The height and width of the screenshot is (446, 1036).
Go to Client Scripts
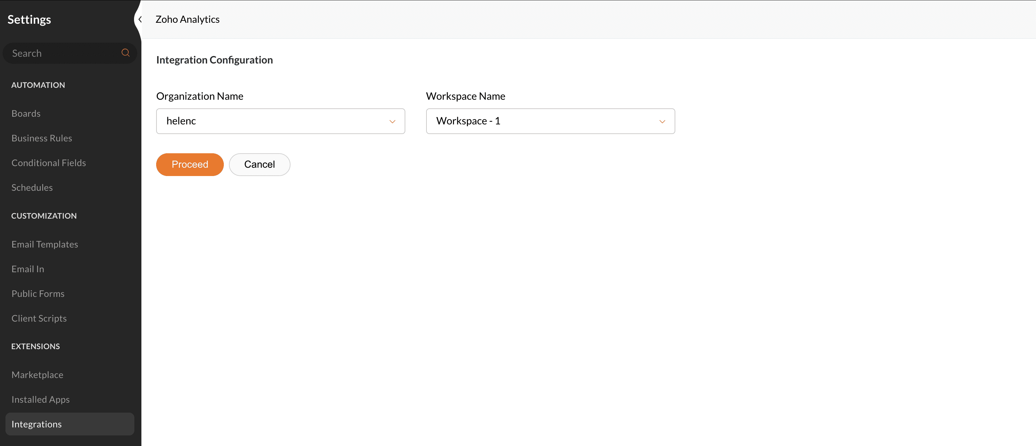[38, 318]
